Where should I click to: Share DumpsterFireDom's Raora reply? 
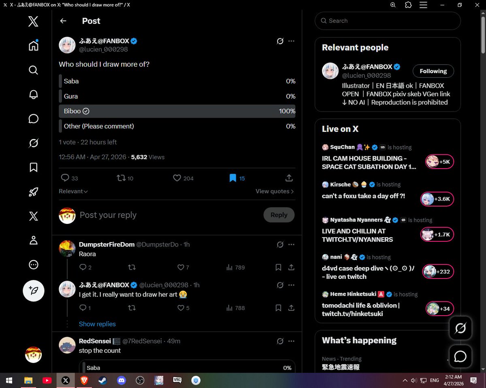click(x=291, y=268)
